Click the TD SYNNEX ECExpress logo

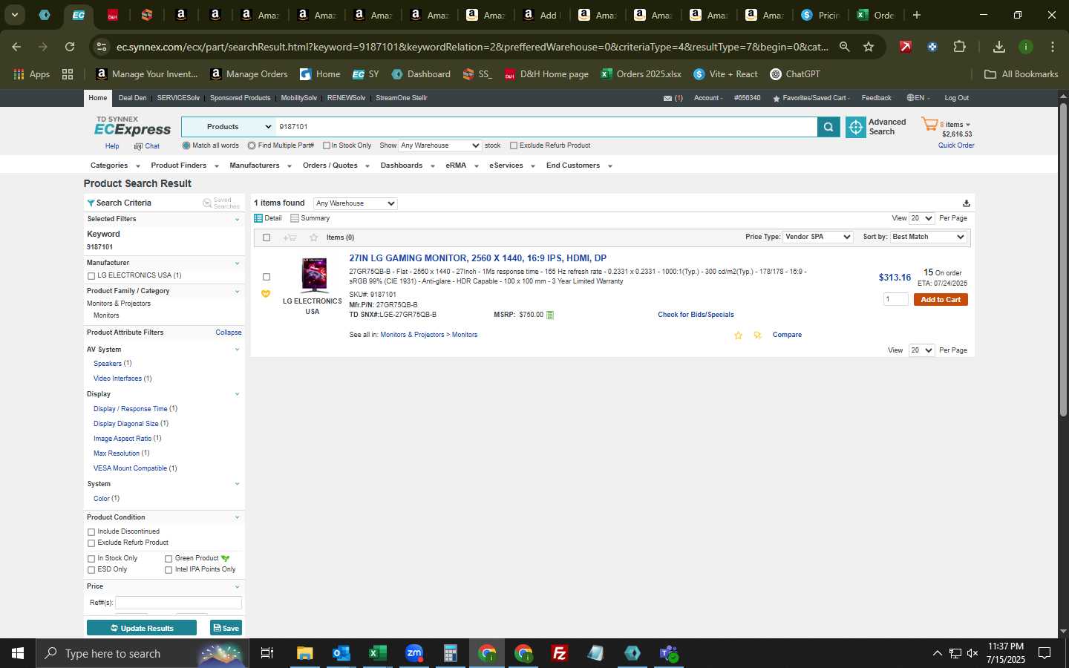pos(132,126)
